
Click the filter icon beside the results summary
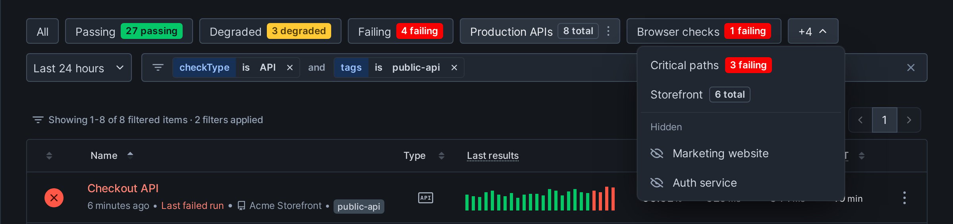(x=38, y=120)
